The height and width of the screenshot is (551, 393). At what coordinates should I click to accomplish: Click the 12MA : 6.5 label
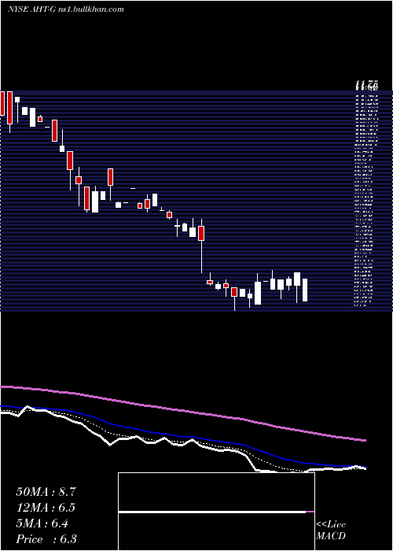pyautogui.click(x=46, y=508)
